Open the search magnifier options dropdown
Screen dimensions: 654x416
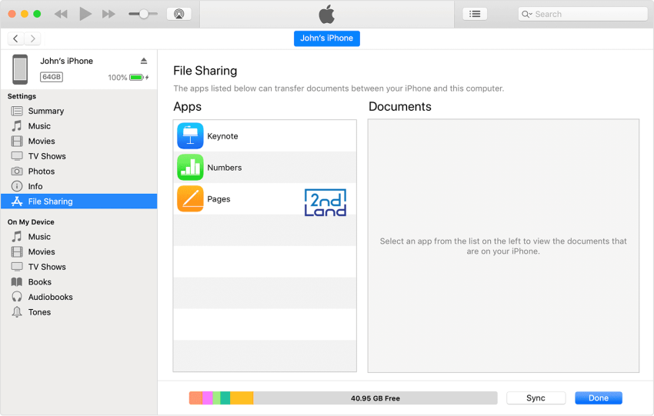pyautogui.click(x=527, y=14)
